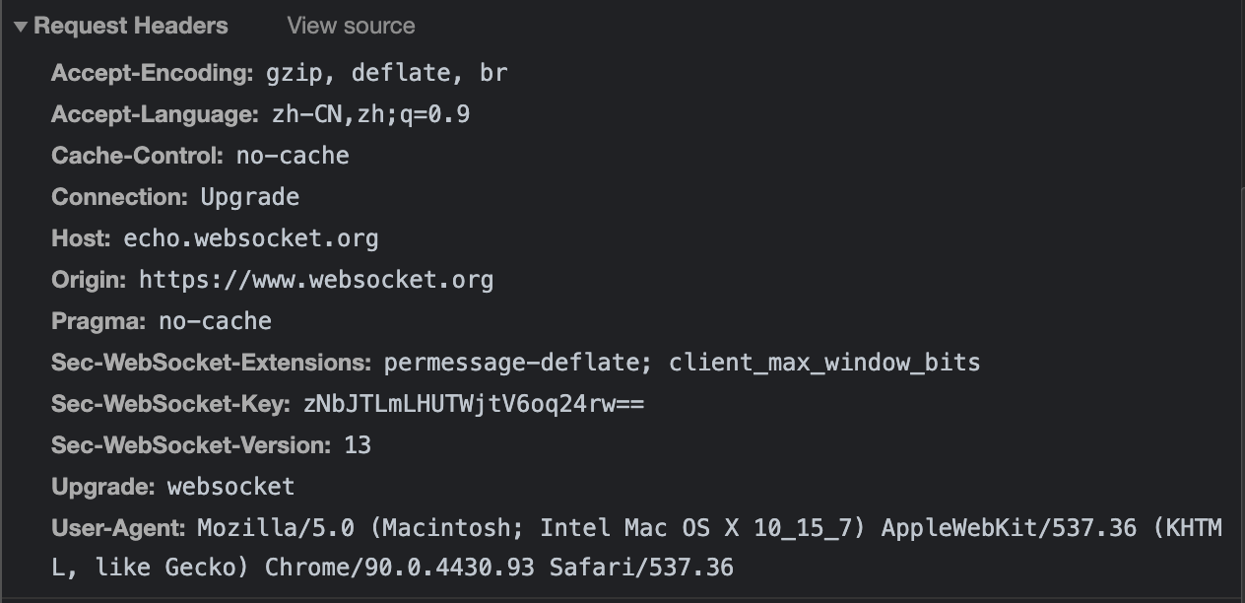The width and height of the screenshot is (1245, 603).
Task: Click the Upgrade header's websocket value
Action: [231, 487]
